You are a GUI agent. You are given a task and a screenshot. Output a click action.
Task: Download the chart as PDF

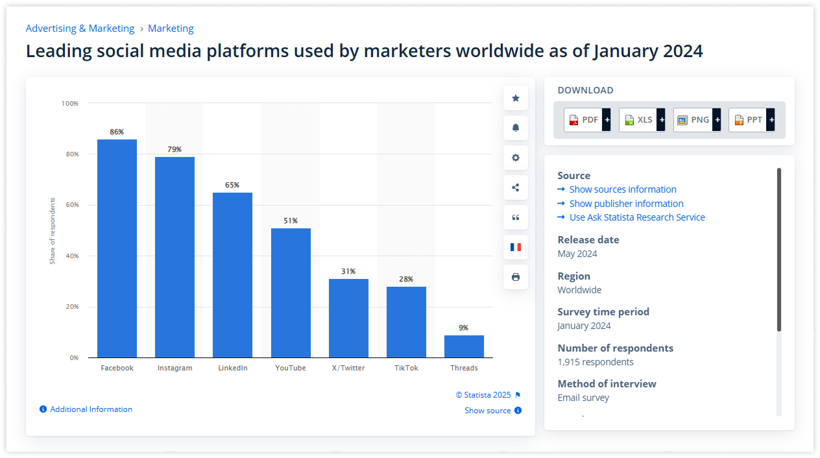click(x=588, y=120)
